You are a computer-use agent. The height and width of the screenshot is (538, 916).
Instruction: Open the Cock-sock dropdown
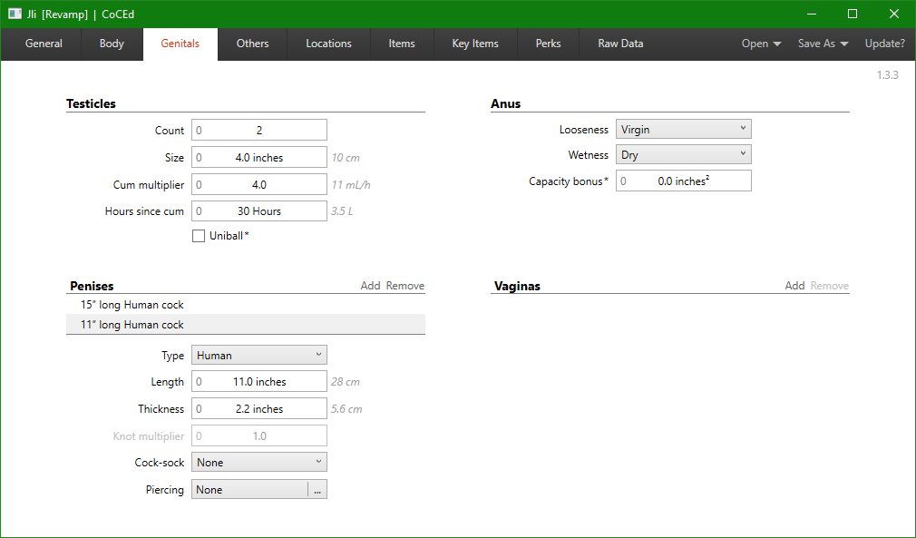click(258, 463)
